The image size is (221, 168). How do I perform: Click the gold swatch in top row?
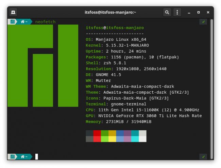[x=112, y=133]
